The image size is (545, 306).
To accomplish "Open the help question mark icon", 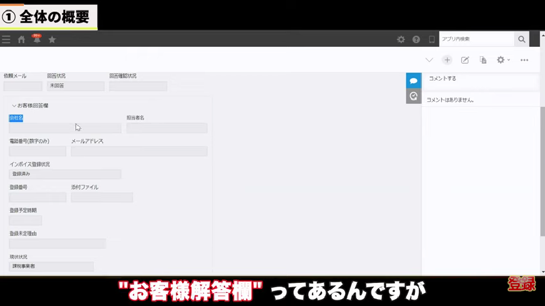I will point(416,39).
